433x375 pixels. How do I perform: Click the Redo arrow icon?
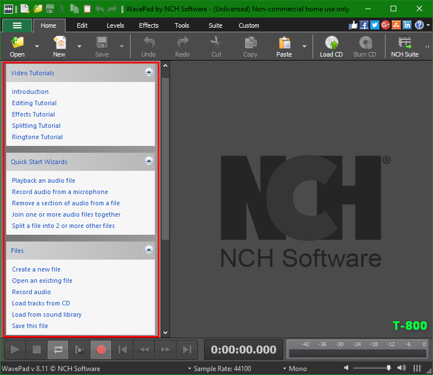pos(183,42)
